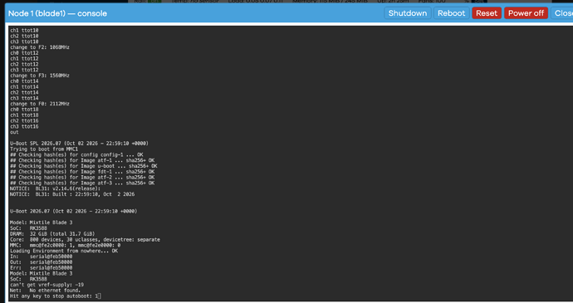Click the 'U-Boot SPL 2026.07' line
Viewport: 573px width, 303px height.
tap(79, 144)
